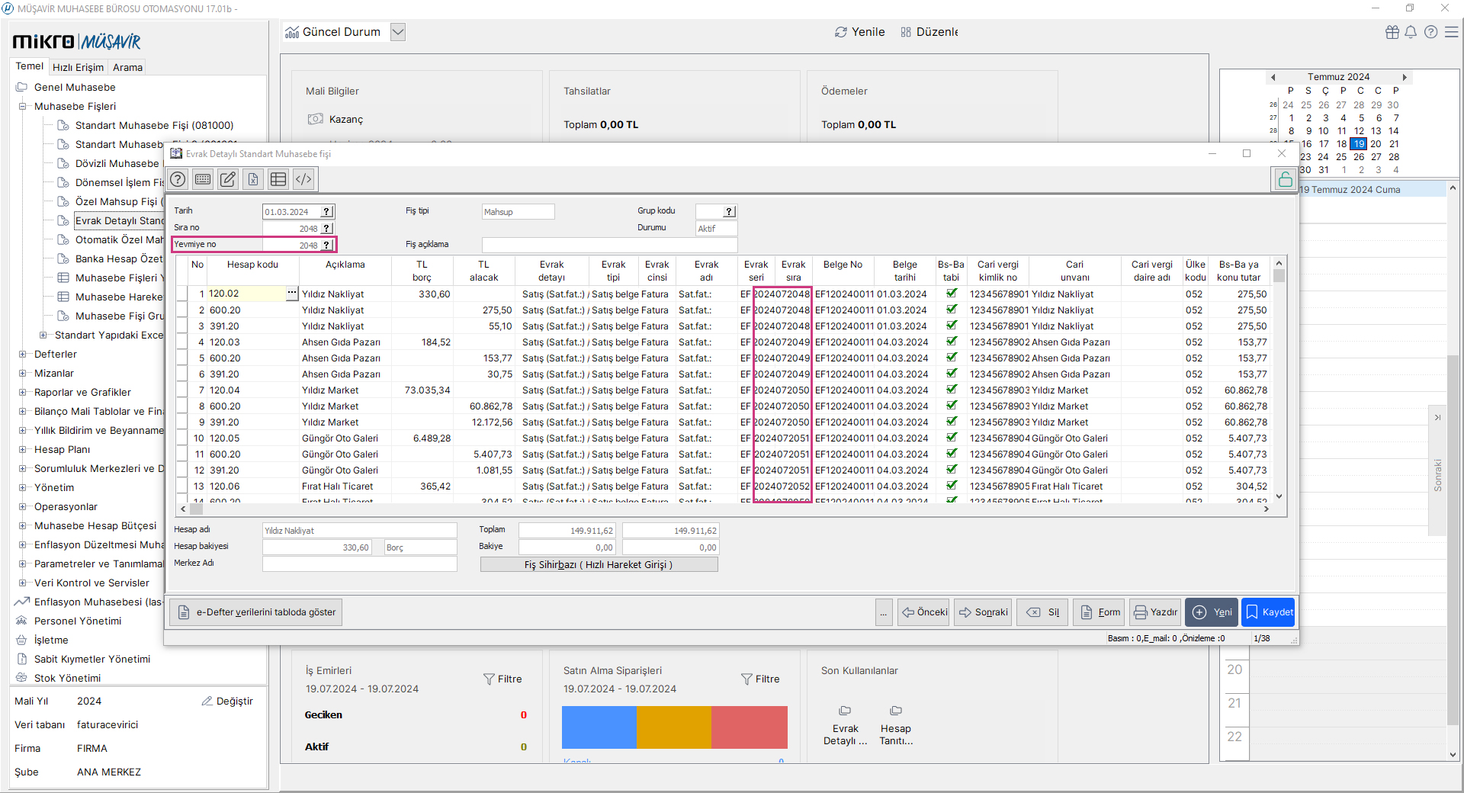Image resolution: width=1464 pixels, height=793 pixels.
Task: Toggle Bs-Ba checkbox for row 7 Yıldız Market
Action: point(951,390)
